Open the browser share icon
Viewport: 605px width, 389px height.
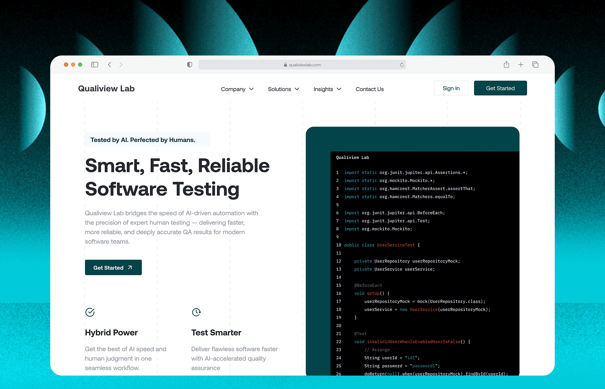506,65
